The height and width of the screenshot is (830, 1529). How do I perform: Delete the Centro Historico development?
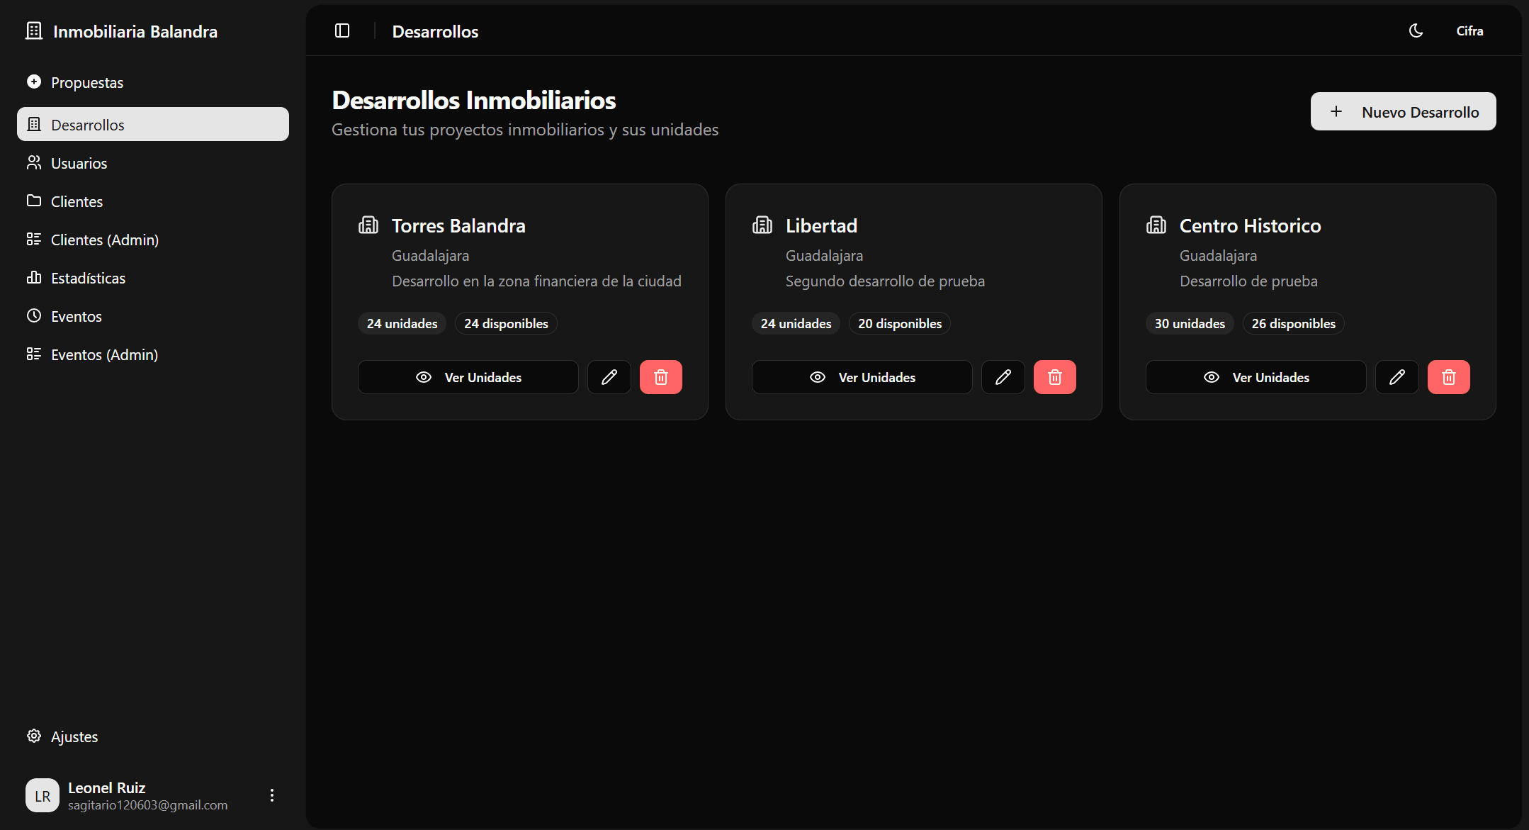click(x=1448, y=377)
